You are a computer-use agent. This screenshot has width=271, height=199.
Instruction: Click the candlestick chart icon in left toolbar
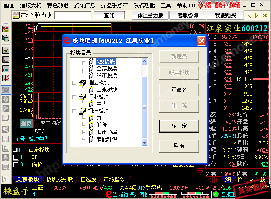(6, 50)
